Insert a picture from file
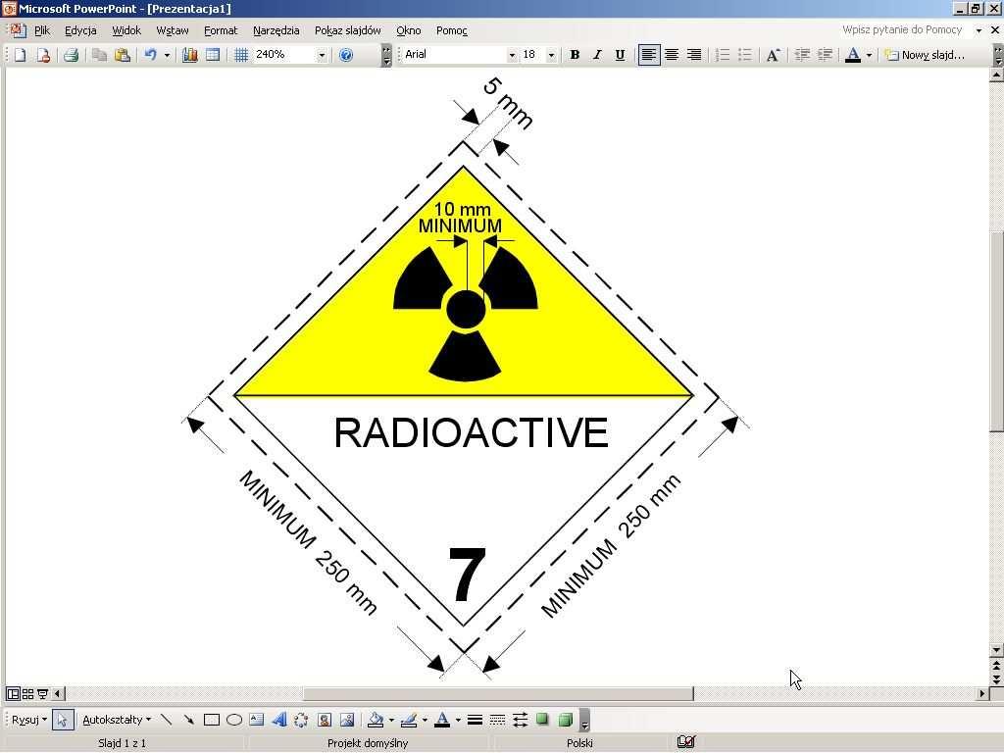This screenshot has height=753, width=1004. tap(347, 720)
